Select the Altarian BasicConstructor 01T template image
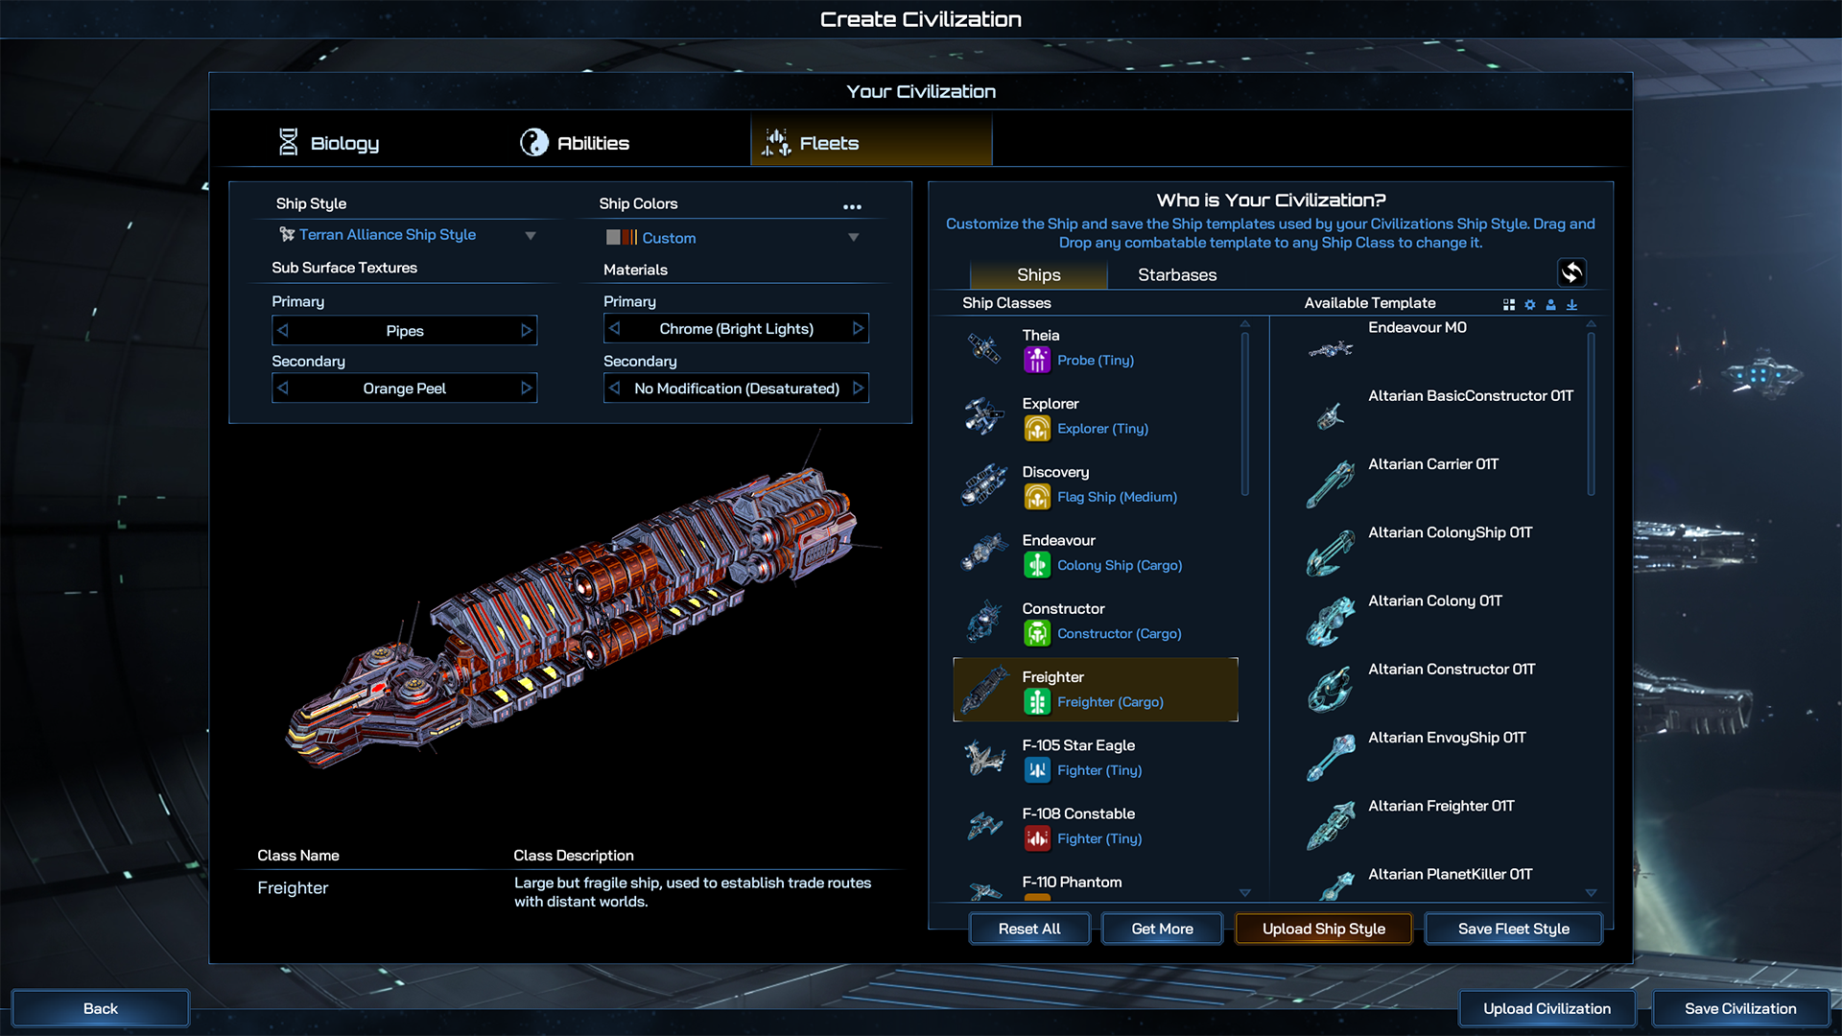1842x1036 pixels. click(x=1331, y=416)
